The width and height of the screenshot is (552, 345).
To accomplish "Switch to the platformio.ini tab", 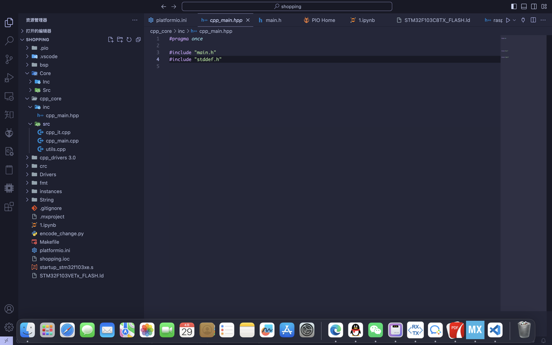I will (171, 20).
